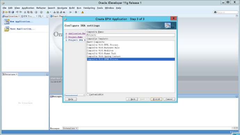Open the application server icon dropdown arrow

pos(50,12)
